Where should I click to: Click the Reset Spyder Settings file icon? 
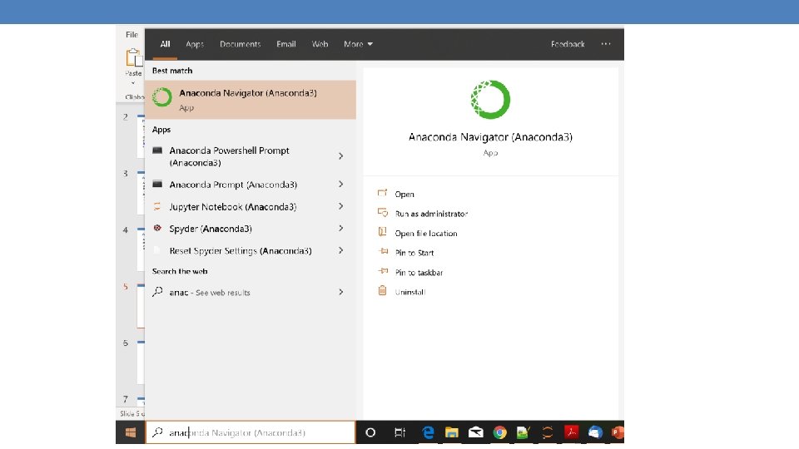[x=157, y=250]
